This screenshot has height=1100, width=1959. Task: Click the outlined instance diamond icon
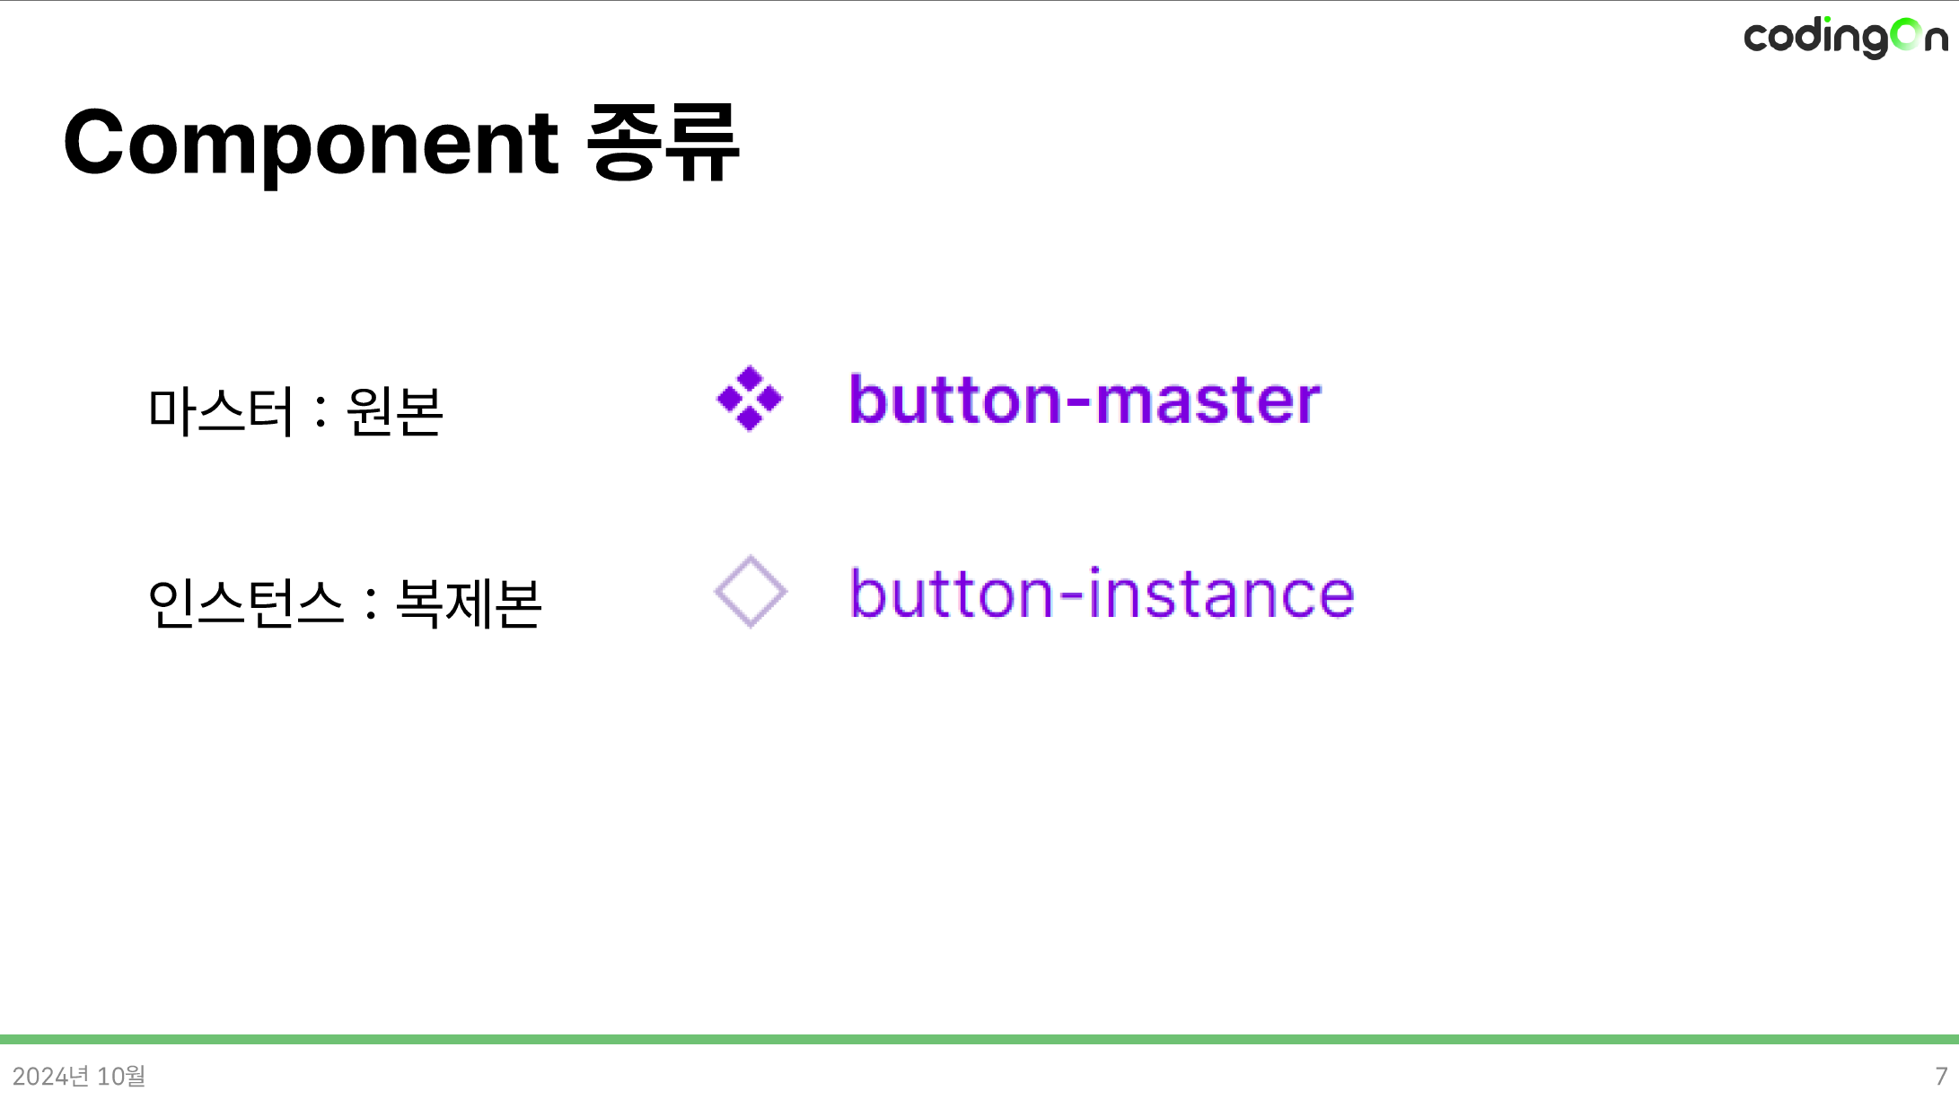(751, 592)
